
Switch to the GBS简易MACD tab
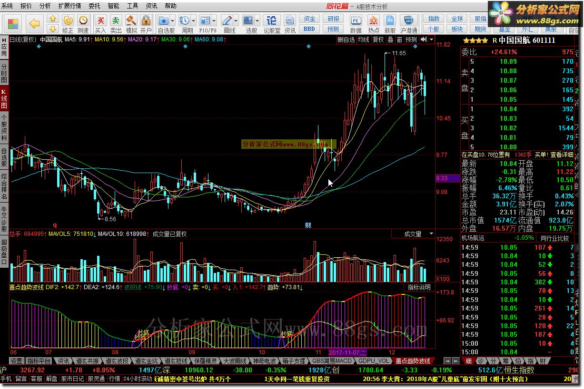pyautogui.click(x=332, y=361)
